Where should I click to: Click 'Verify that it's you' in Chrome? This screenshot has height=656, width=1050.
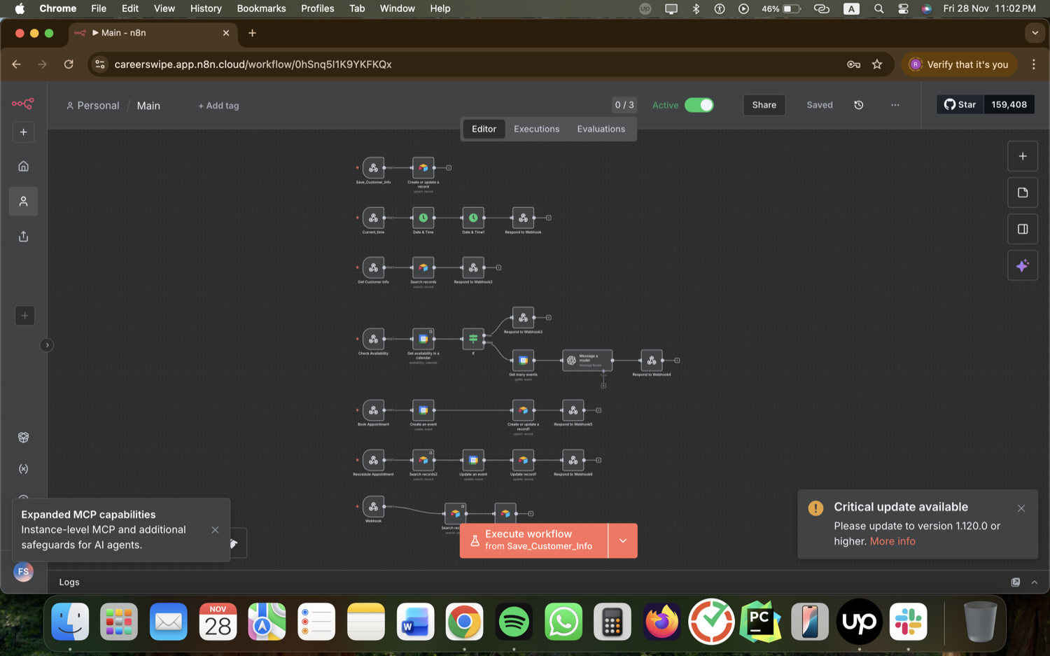coord(959,64)
